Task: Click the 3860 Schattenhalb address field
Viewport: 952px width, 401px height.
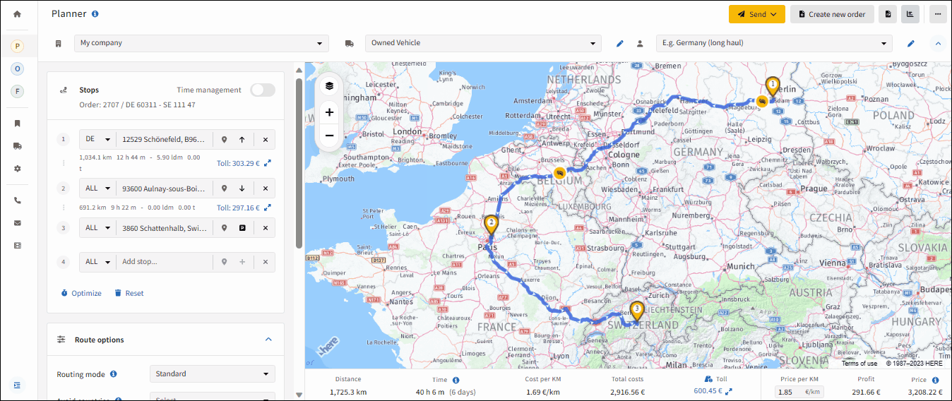Action: click(164, 228)
